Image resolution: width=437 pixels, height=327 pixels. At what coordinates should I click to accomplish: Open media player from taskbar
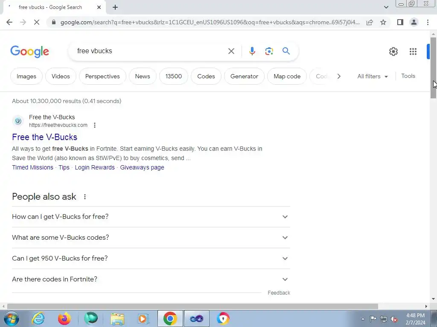143,318
